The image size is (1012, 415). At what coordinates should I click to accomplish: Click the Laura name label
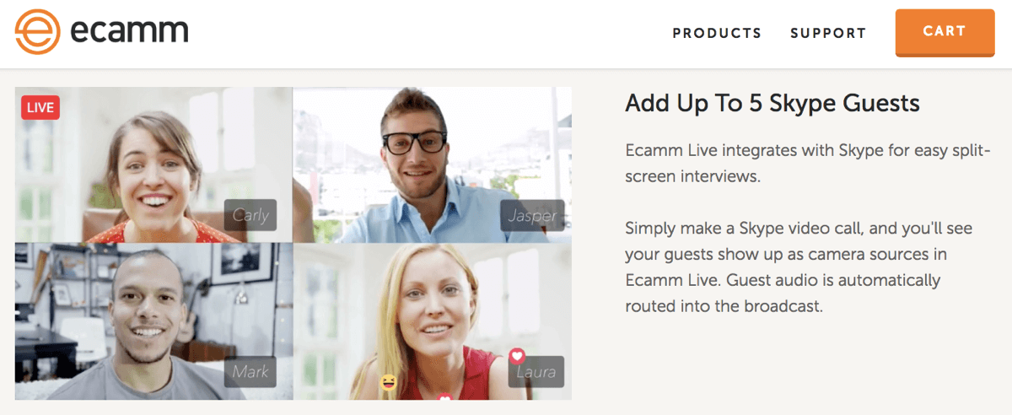point(536,372)
